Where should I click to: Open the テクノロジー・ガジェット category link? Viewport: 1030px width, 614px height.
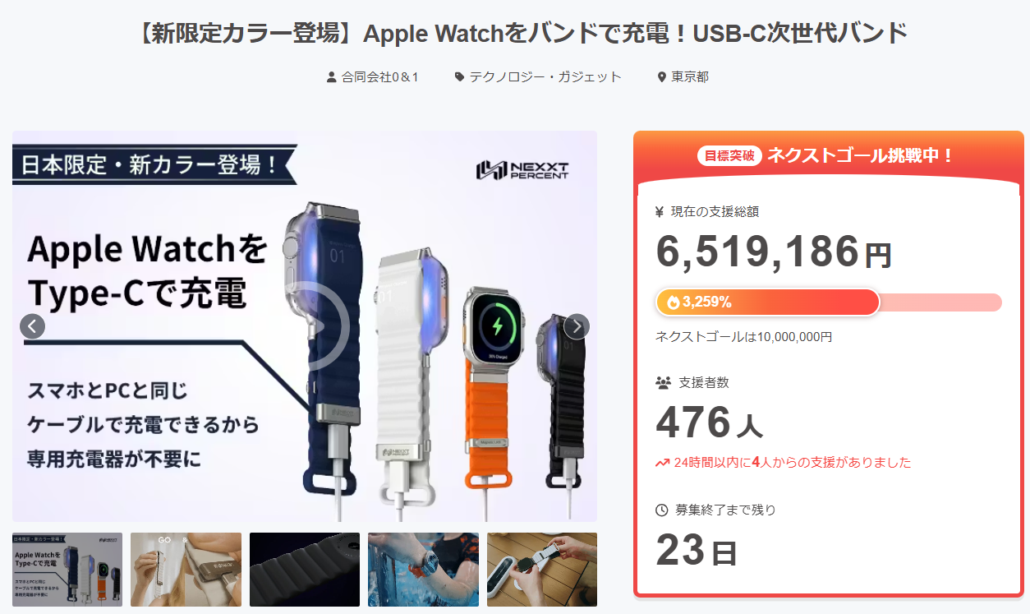coord(545,77)
